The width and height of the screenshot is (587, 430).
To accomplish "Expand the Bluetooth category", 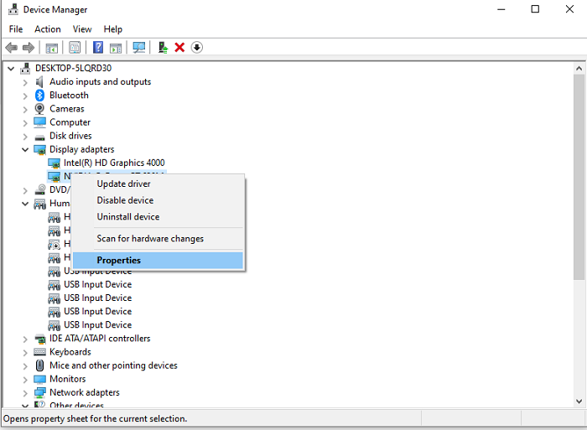I will 25,96.
